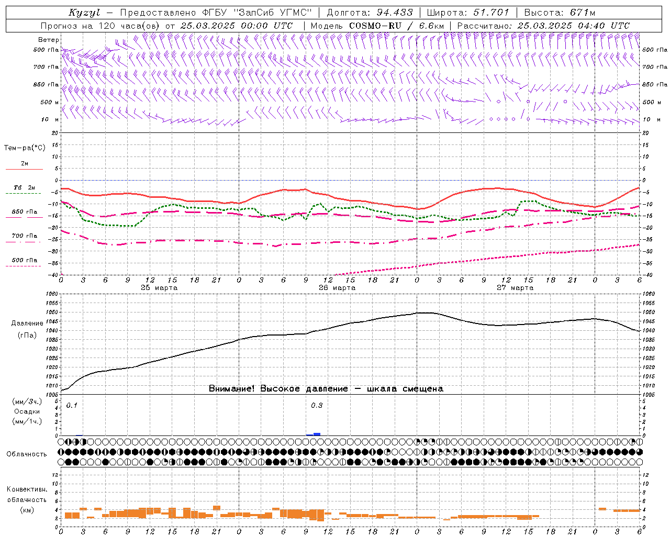Click the Высота: 671м value
This screenshot has height=536, width=670.
click(560, 13)
